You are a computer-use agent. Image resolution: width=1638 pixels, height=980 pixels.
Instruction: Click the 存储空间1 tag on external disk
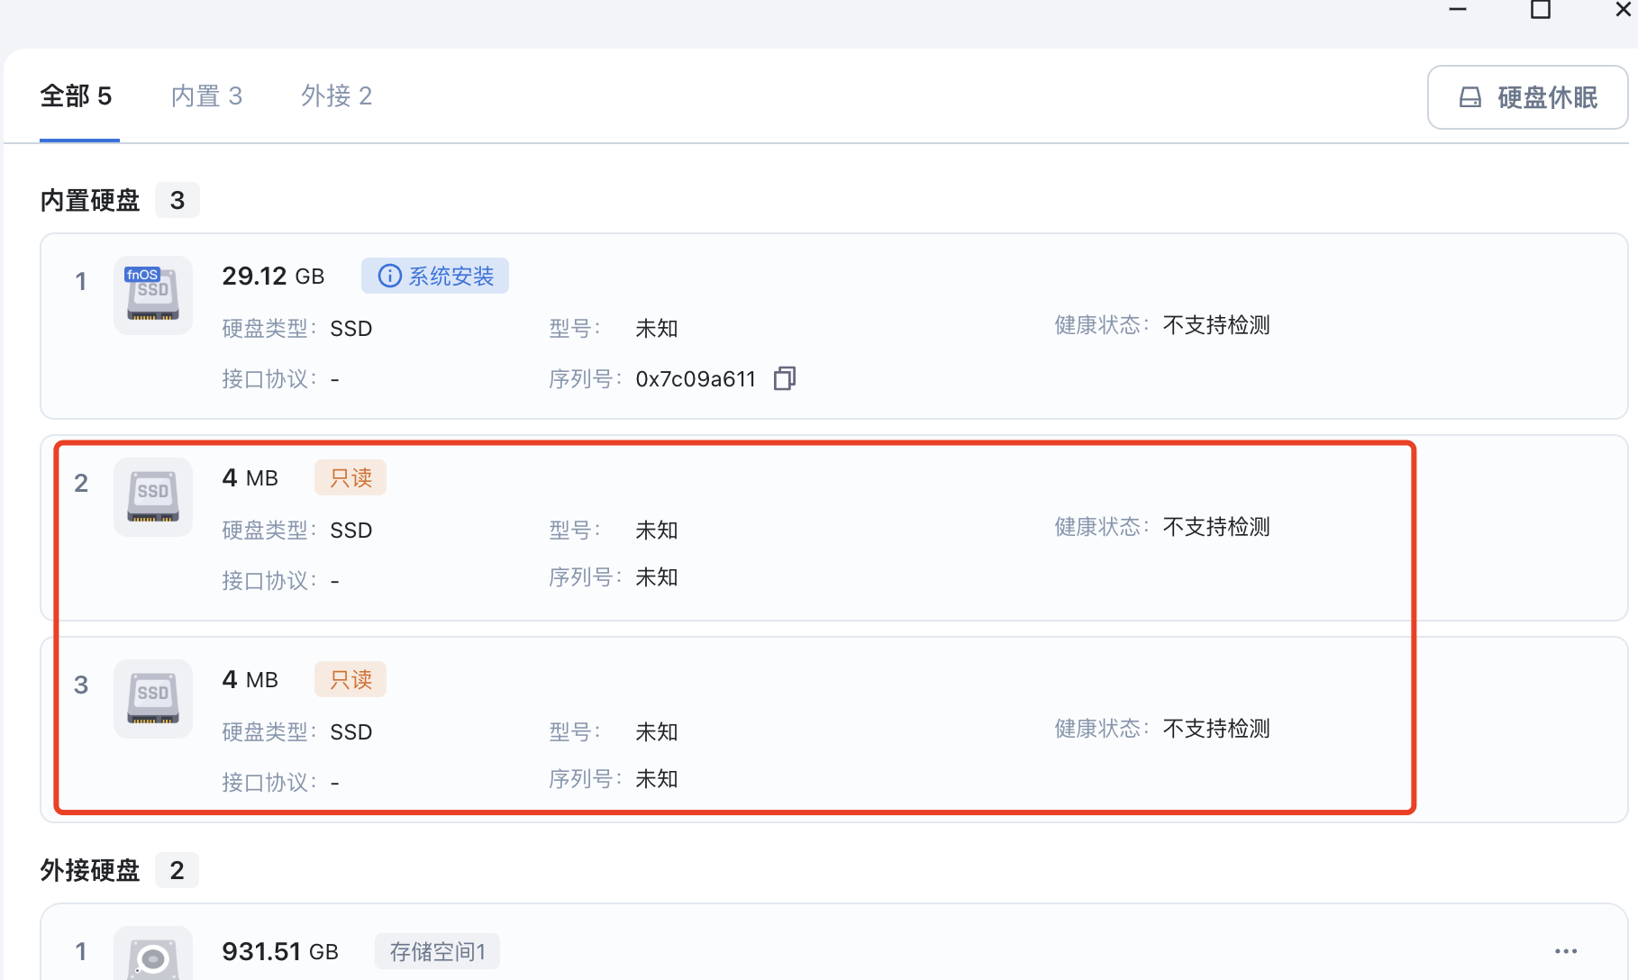coord(438,951)
